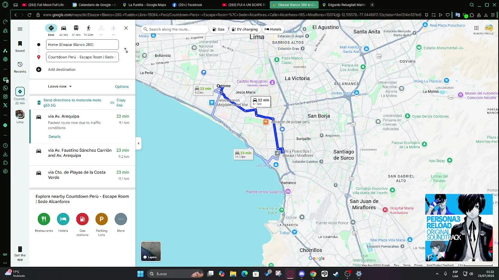This screenshot has height=280, width=499.
Task: Open Steam from the taskbar
Action: coord(336,274)
